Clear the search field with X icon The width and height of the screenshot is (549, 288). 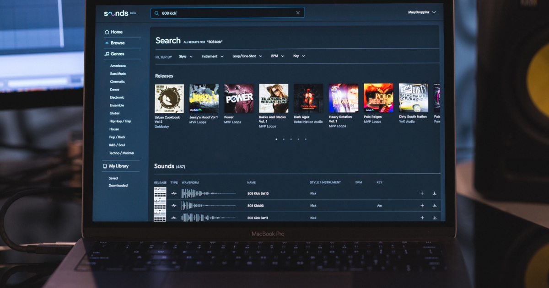(298, 13)
